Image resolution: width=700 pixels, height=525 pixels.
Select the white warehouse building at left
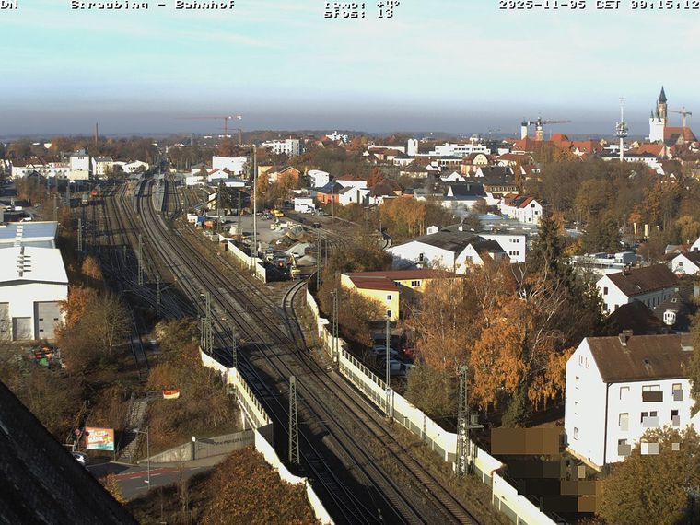tap(32, 290)
